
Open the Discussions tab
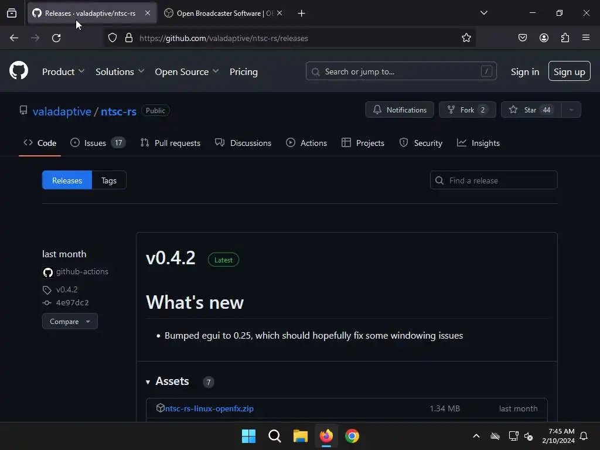click(243, 143)
